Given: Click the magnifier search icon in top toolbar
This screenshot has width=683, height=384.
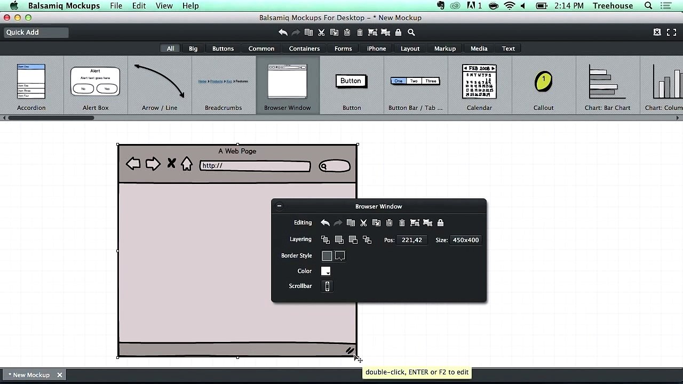Looking at the screenshot, I should [x=411, y=33].
